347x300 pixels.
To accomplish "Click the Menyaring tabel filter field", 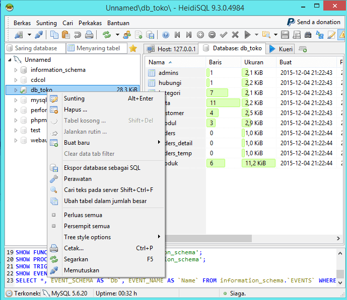I will pyautogui.click(x=97, y=48).
